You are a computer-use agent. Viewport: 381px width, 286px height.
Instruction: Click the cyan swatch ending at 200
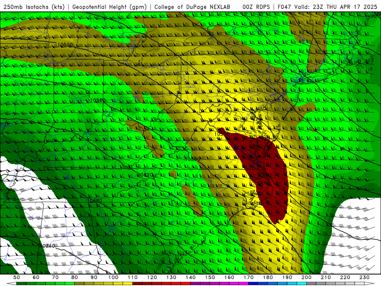coord(301,284)
